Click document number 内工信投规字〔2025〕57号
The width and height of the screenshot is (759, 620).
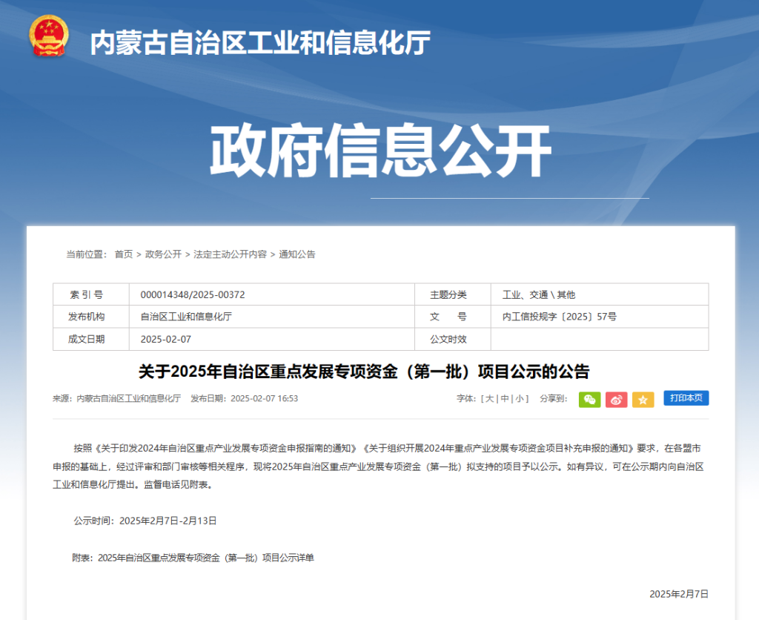(x=559, y=317)
